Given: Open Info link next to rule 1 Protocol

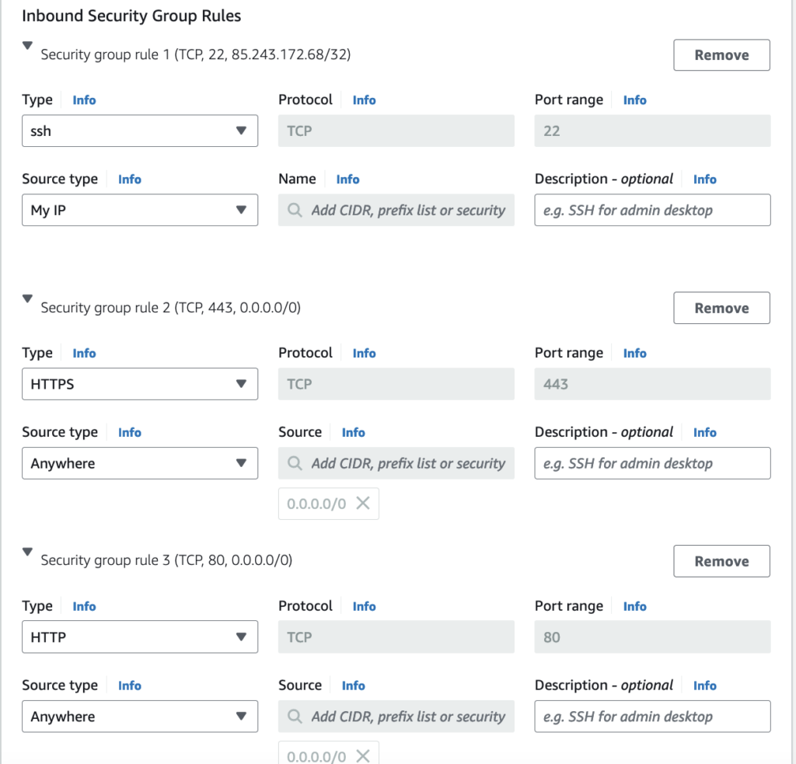Looking at the screenshot, I should click(364, 100).
